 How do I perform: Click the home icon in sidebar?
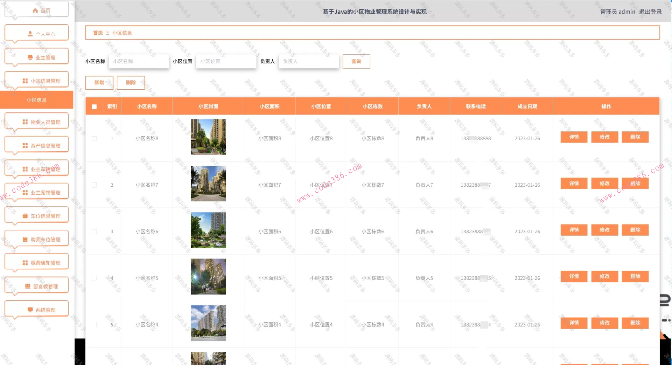35,11
